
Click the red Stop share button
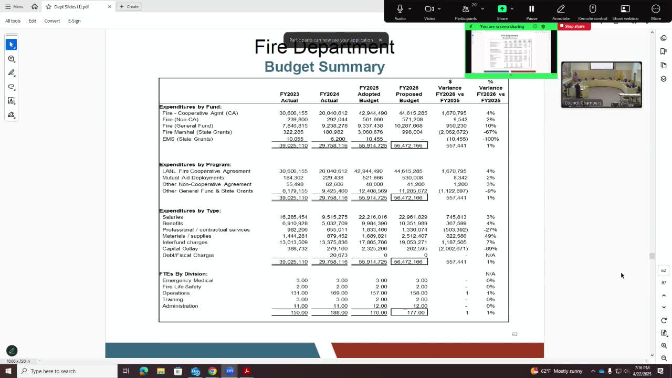pyautogui.click(x=574, y=26)
